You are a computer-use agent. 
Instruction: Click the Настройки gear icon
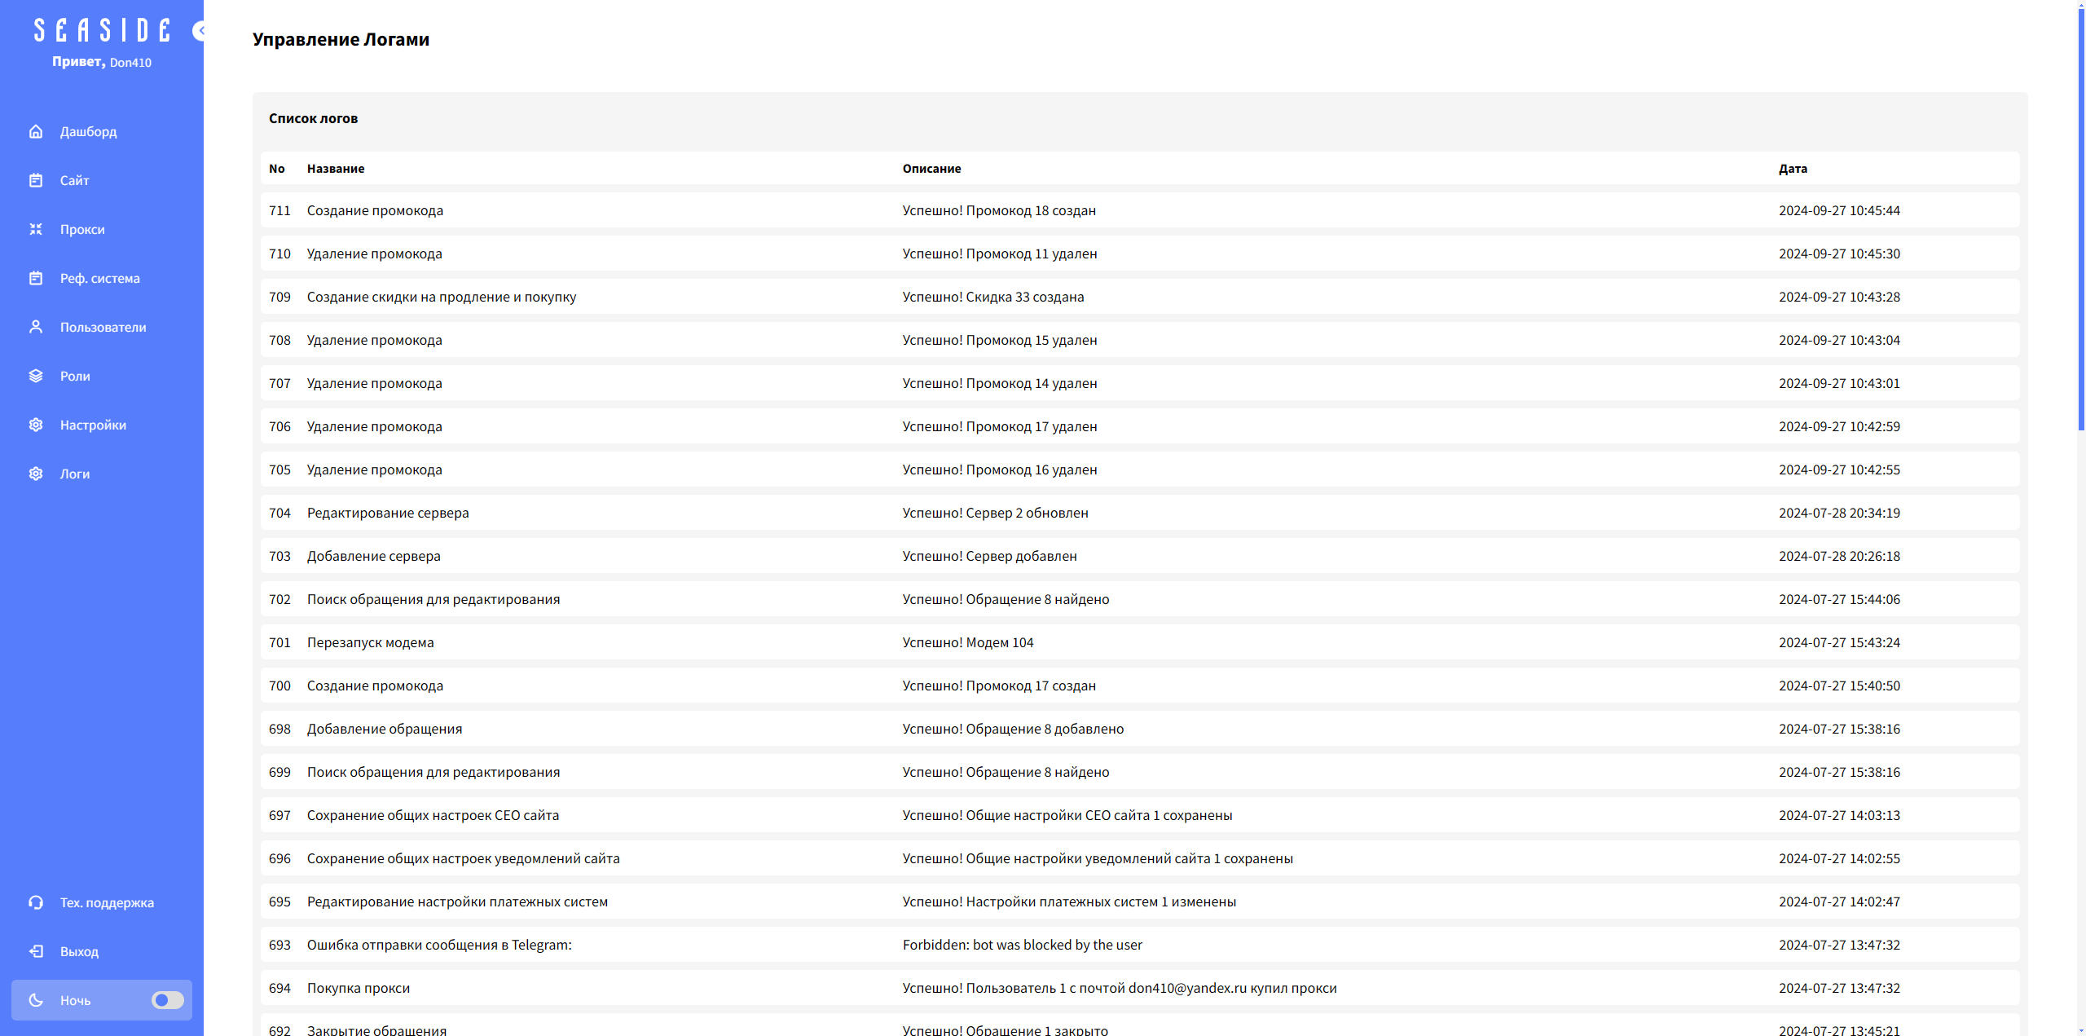[36, 425]
